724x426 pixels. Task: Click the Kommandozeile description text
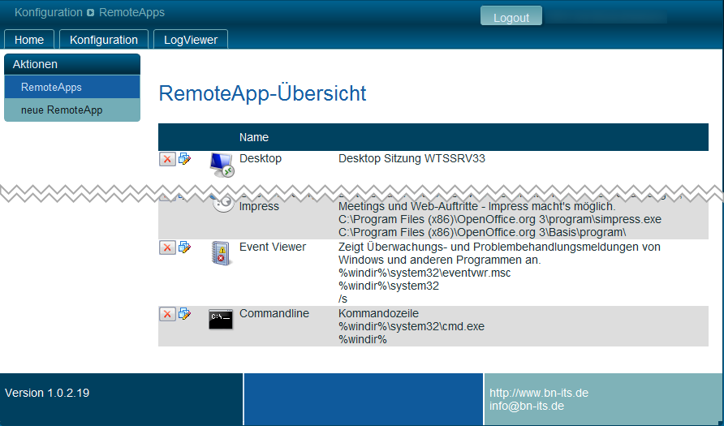pyautogui.click(x=378, y=313)
